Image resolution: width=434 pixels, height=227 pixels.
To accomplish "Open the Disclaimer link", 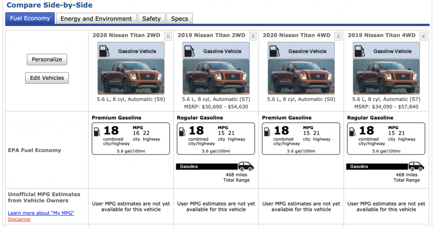I will 19,219.
